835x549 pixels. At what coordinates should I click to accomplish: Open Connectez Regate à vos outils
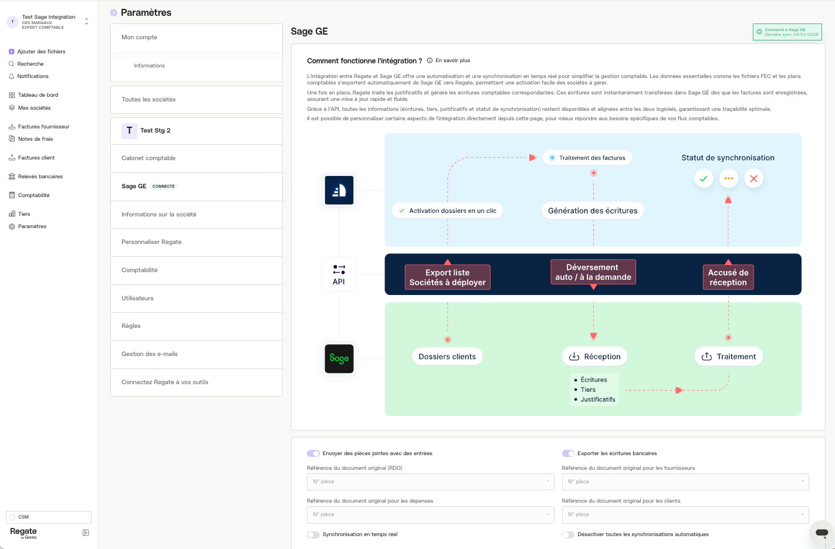tap(197, 382)
